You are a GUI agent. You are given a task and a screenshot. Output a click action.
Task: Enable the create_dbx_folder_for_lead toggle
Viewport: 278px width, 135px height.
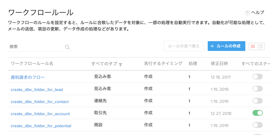pyautogui.click(x=258, y=89)
